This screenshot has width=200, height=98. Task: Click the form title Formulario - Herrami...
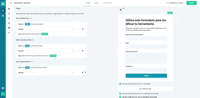pos(22,3)
